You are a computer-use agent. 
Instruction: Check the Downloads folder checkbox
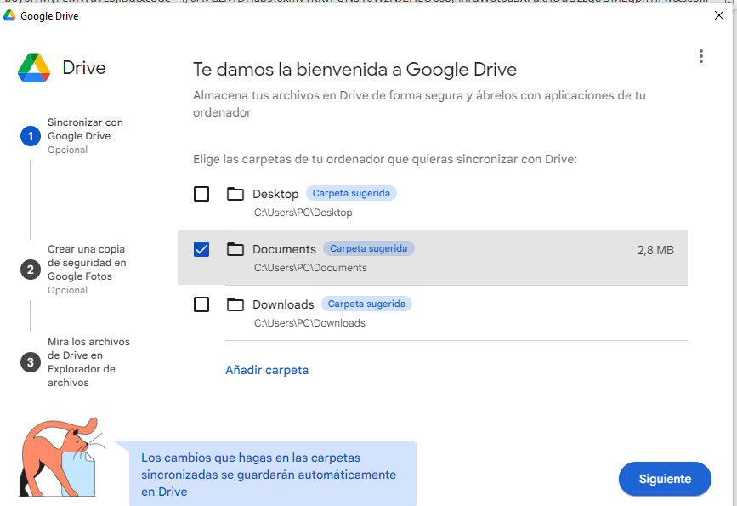click(201, 304)
